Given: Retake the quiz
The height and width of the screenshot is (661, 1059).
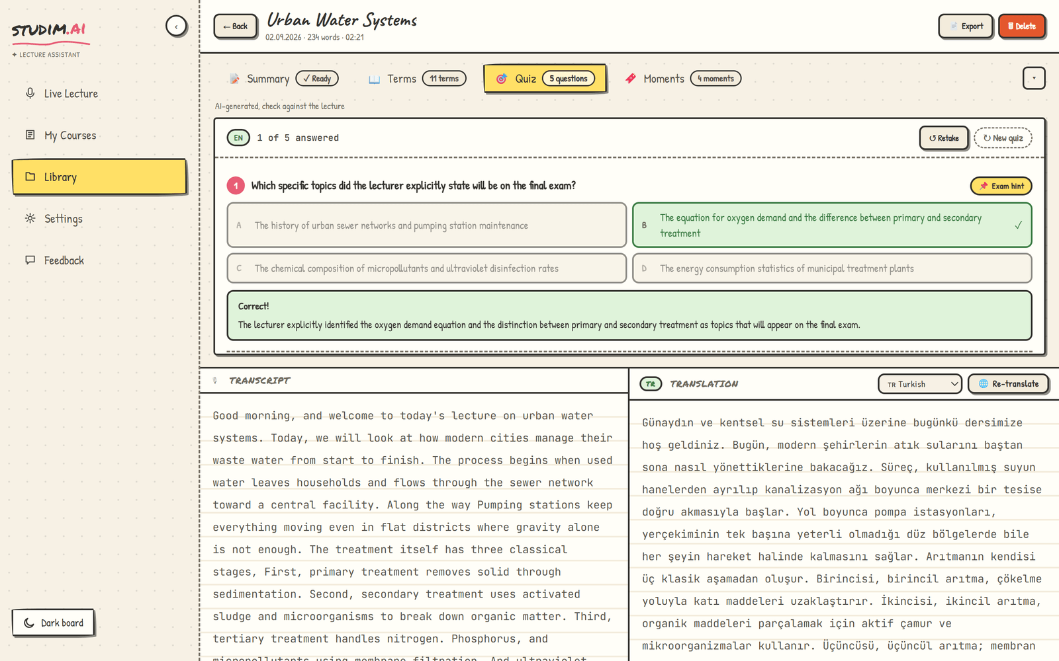Looking at the screenshot, I should [944, 138].
